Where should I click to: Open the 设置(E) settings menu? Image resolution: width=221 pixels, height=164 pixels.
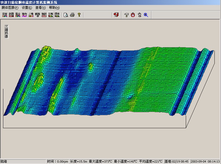click(x=27, y=7)
